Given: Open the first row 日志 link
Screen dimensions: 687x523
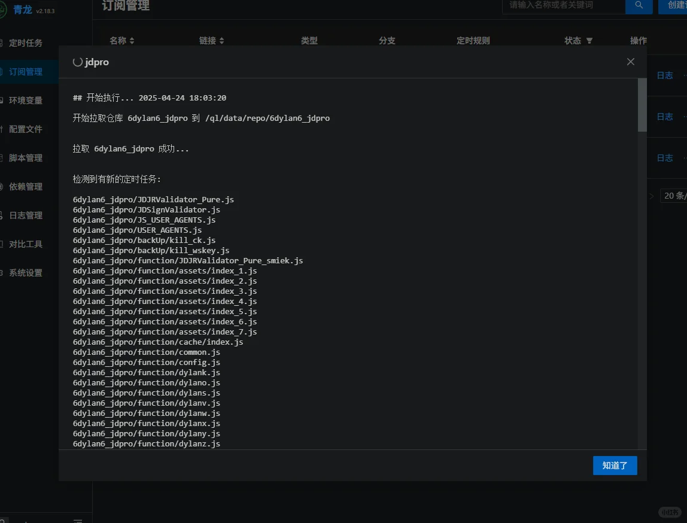Looking at the screenshot, I should 665,75.
